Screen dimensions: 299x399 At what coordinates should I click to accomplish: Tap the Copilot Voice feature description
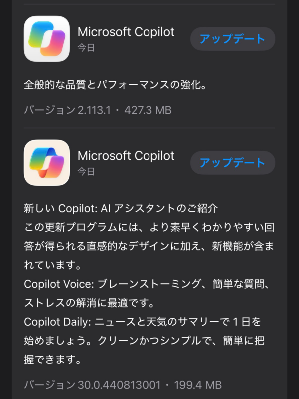tap(147, 293)
